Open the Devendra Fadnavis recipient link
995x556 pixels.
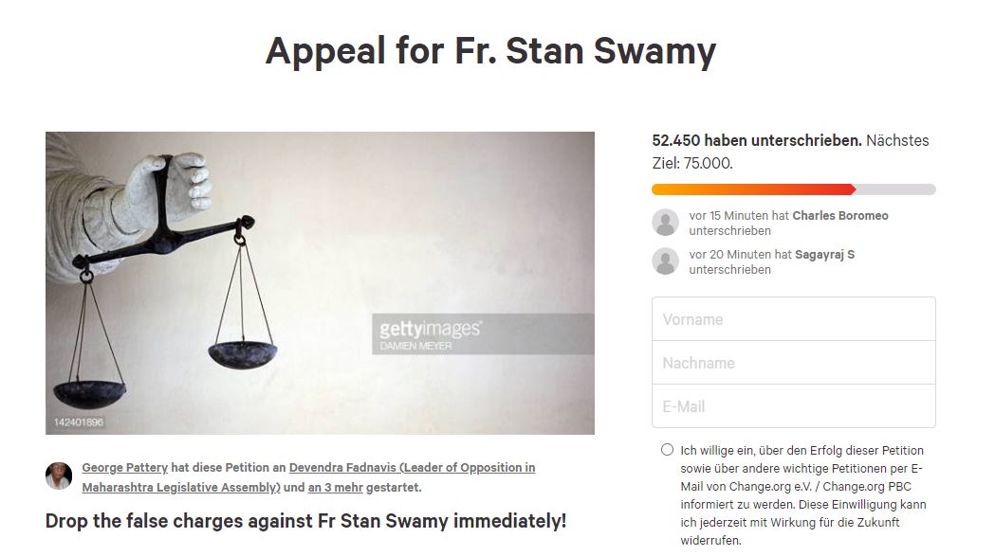click(412, 468)
